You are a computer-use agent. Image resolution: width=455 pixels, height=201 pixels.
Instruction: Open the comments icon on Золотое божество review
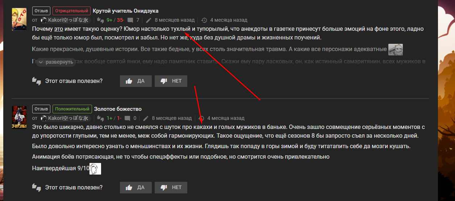[x=128, y=118]
